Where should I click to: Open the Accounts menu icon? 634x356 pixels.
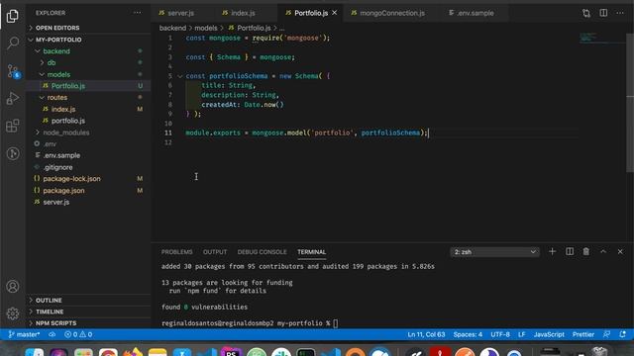pos(13,287)
